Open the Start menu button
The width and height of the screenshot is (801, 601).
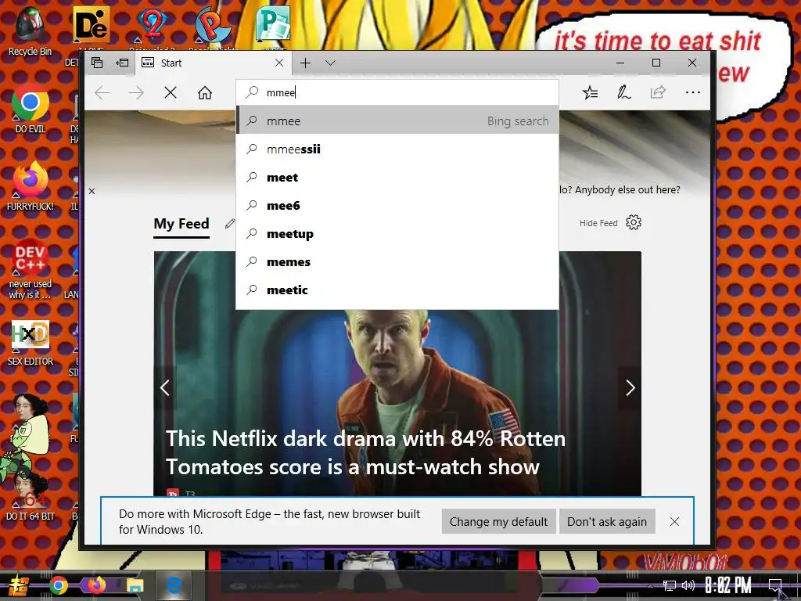[x=19, y=586]
